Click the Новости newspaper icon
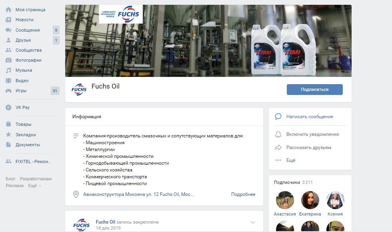 [x=8, y=20]
